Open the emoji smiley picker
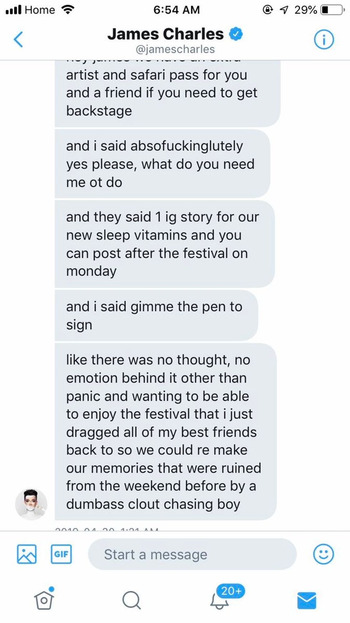The width and height of the screenshot is (350, 623). click(x=323, y=554)
